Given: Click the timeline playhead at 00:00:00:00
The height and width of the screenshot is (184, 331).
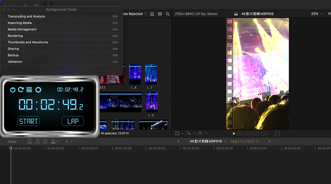Looking at the screenshot, I should [x=11, y=148].
